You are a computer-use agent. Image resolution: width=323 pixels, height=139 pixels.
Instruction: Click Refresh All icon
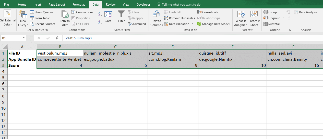pos(65,14)
